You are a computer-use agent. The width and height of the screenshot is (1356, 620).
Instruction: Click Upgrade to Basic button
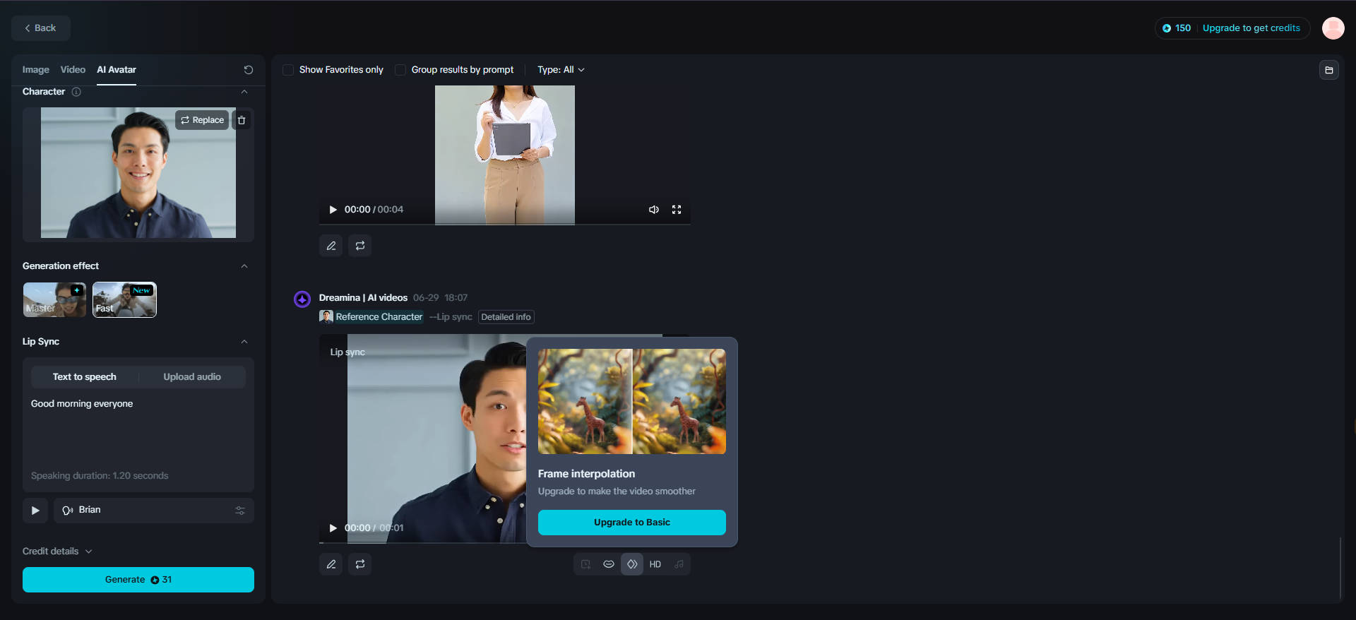[x=632, y=523]
